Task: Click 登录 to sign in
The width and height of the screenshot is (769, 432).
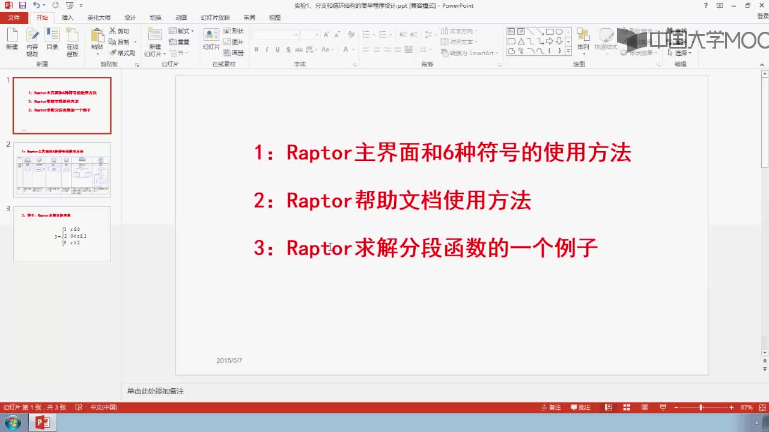Action: coord(763,17)
